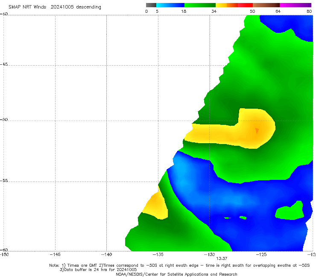Screen dimensions: 316x277
Task: Click the latitude label '-45'
Action: pyautogui.click(x=4, y=64)
